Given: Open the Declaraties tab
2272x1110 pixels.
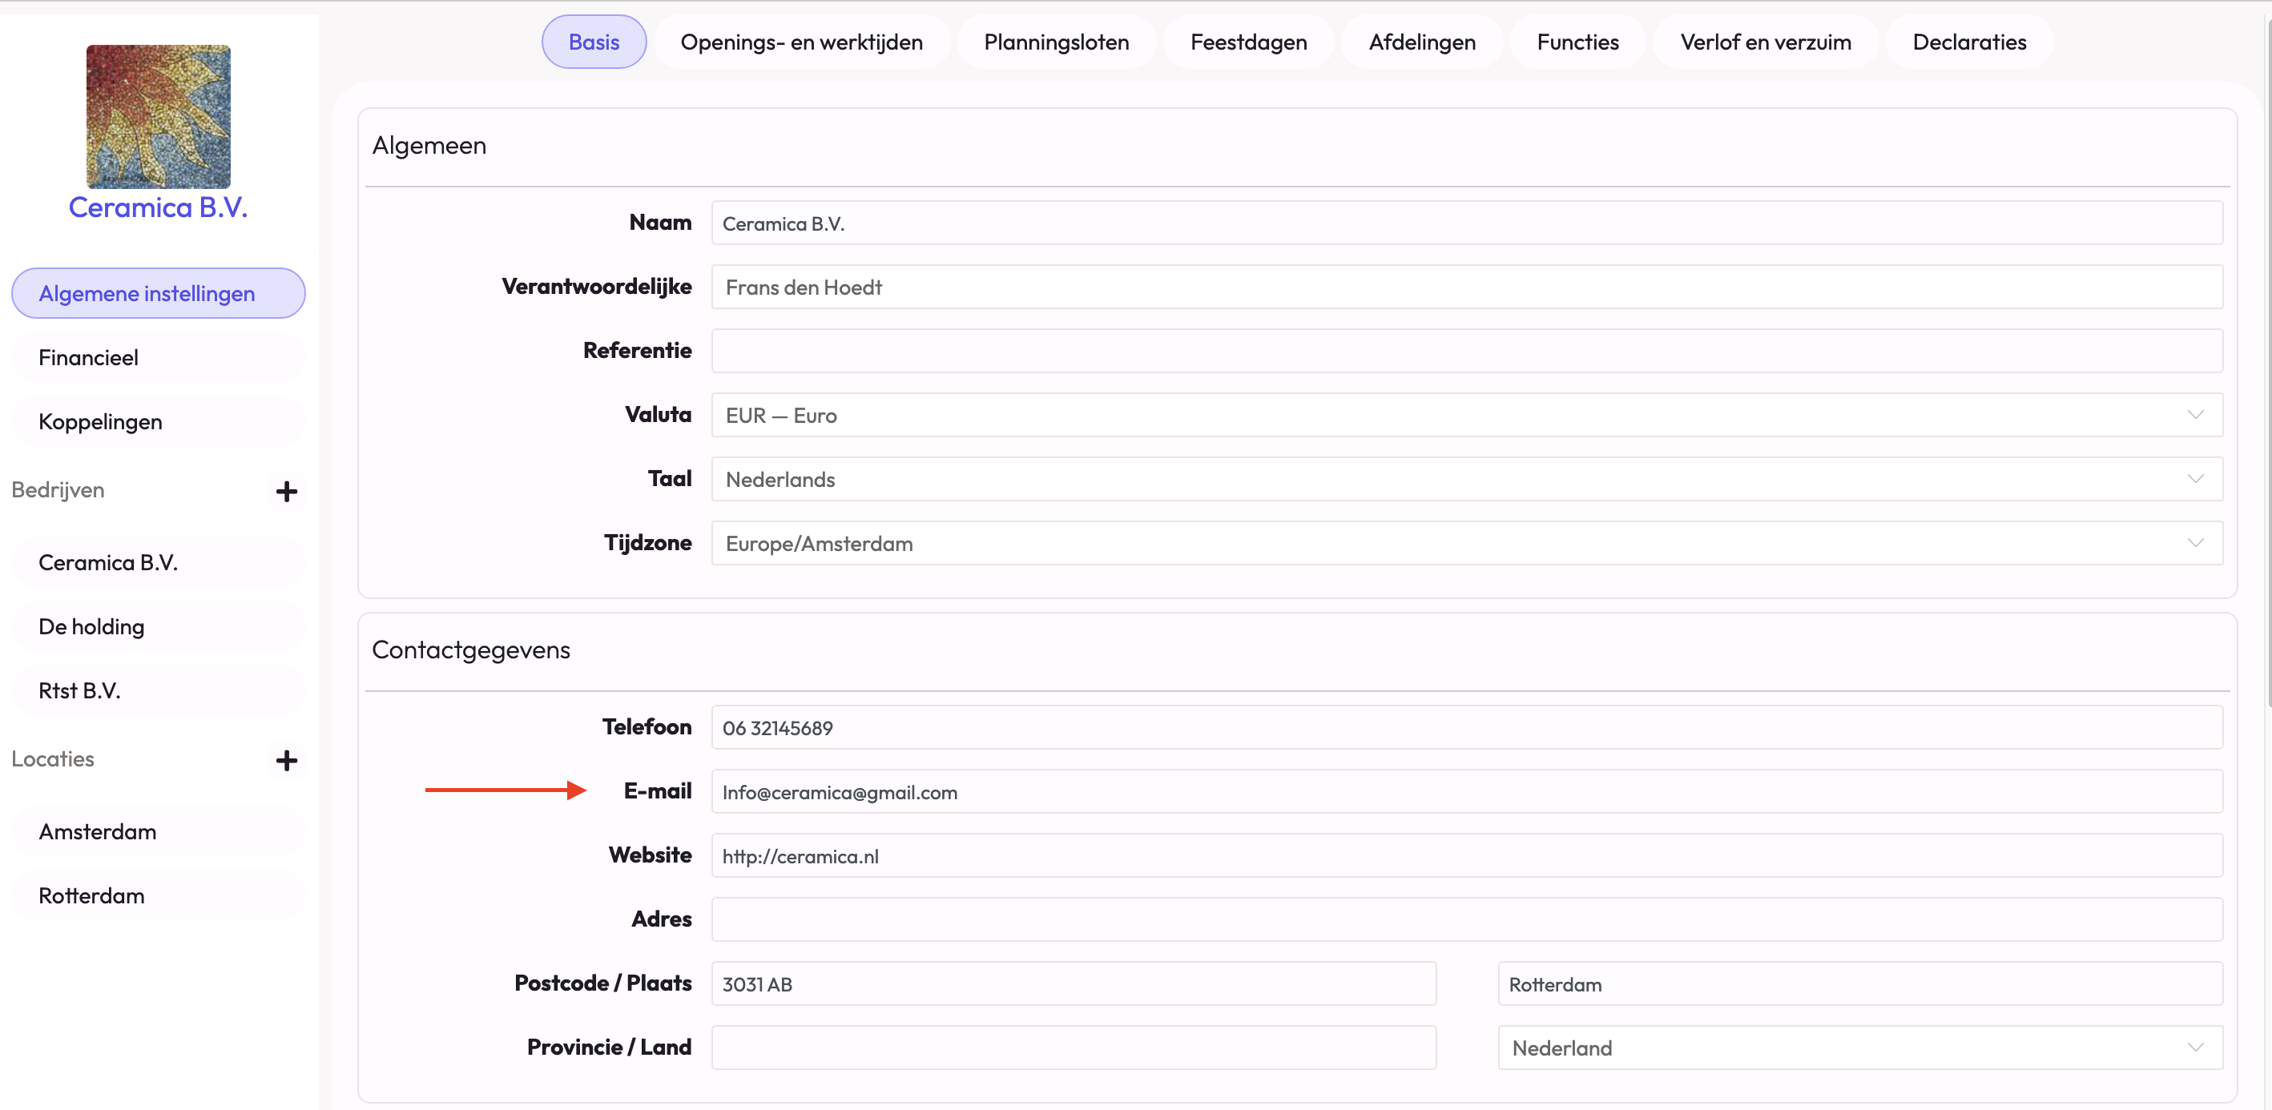Looking at the screenshot, I should pos(1968,42).
